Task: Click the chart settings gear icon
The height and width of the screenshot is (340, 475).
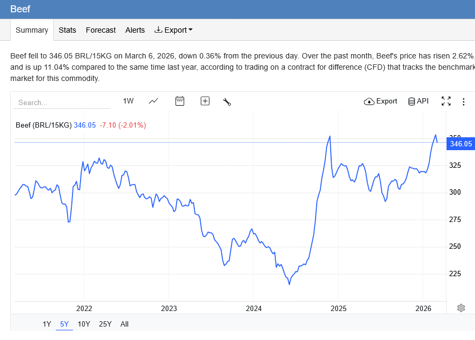Action: click(461, 308)
